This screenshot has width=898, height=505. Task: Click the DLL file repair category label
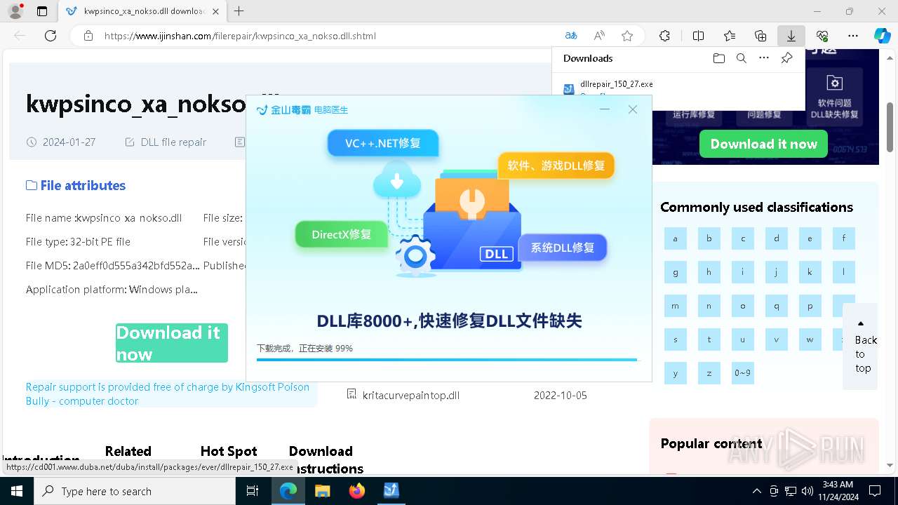(173, 142)
